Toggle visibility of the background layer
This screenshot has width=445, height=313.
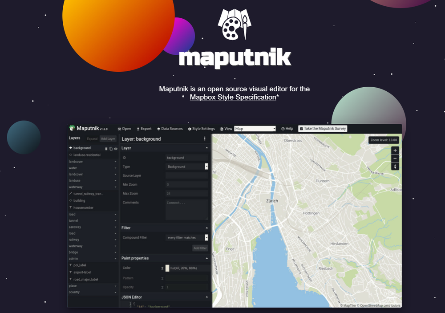pyautogui.click(x=115, y=149)
